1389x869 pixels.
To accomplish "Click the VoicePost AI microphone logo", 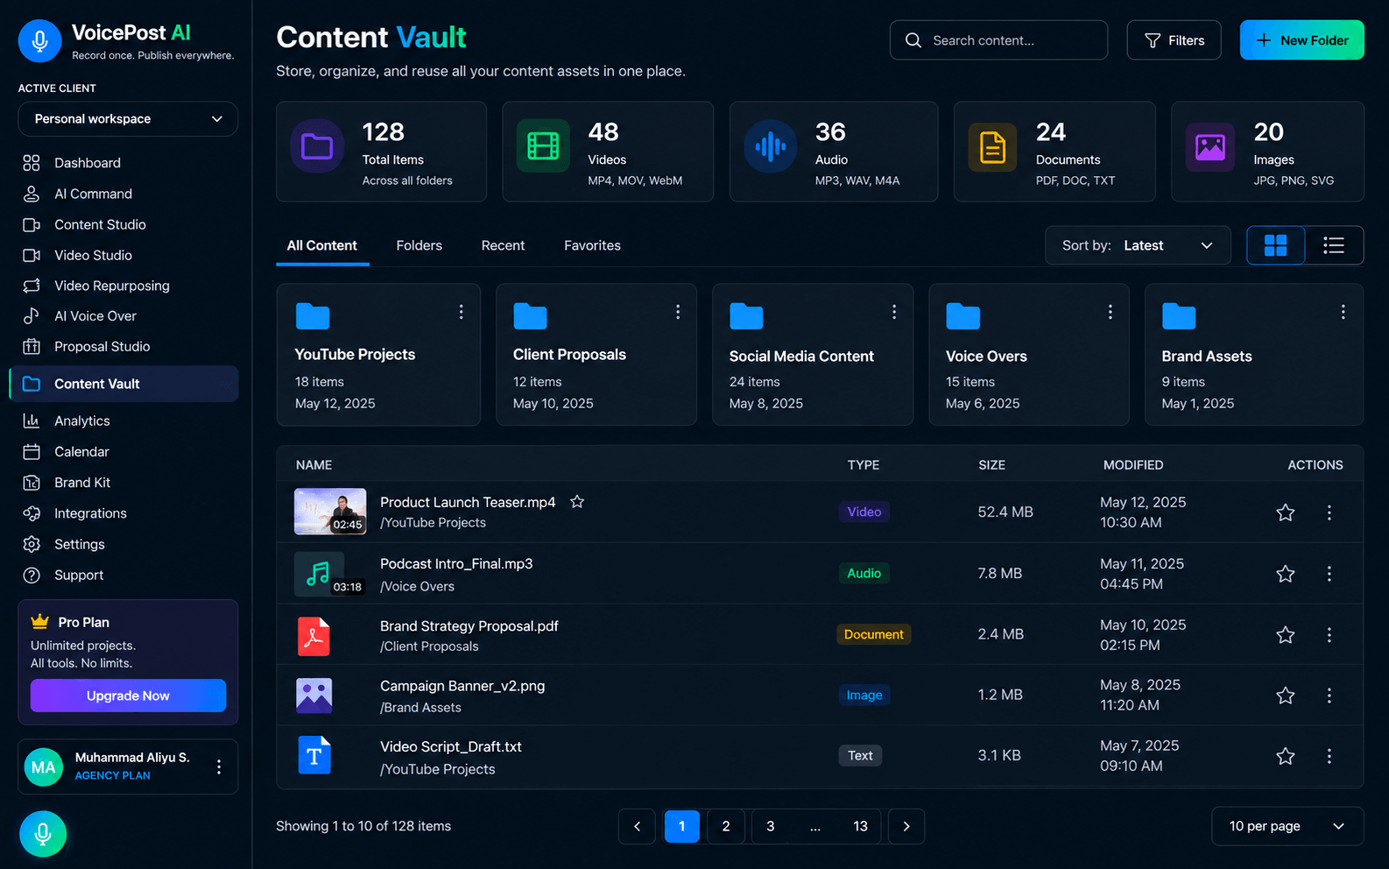I will coord(40,41).
